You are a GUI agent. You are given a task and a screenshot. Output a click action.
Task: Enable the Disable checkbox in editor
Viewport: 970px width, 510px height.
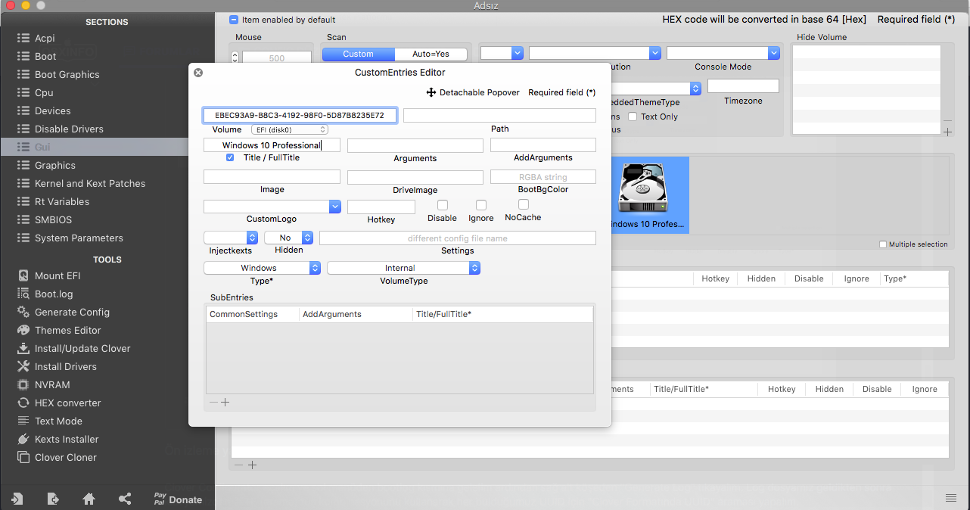click(443, 205)
